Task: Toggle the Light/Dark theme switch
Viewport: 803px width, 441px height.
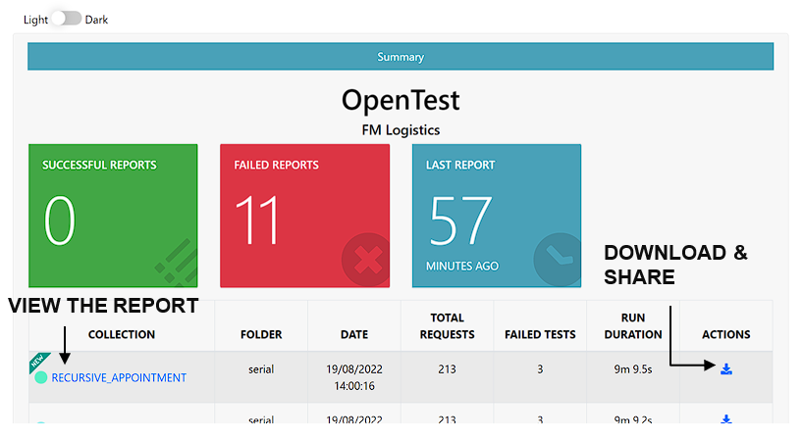Action: 66,19
